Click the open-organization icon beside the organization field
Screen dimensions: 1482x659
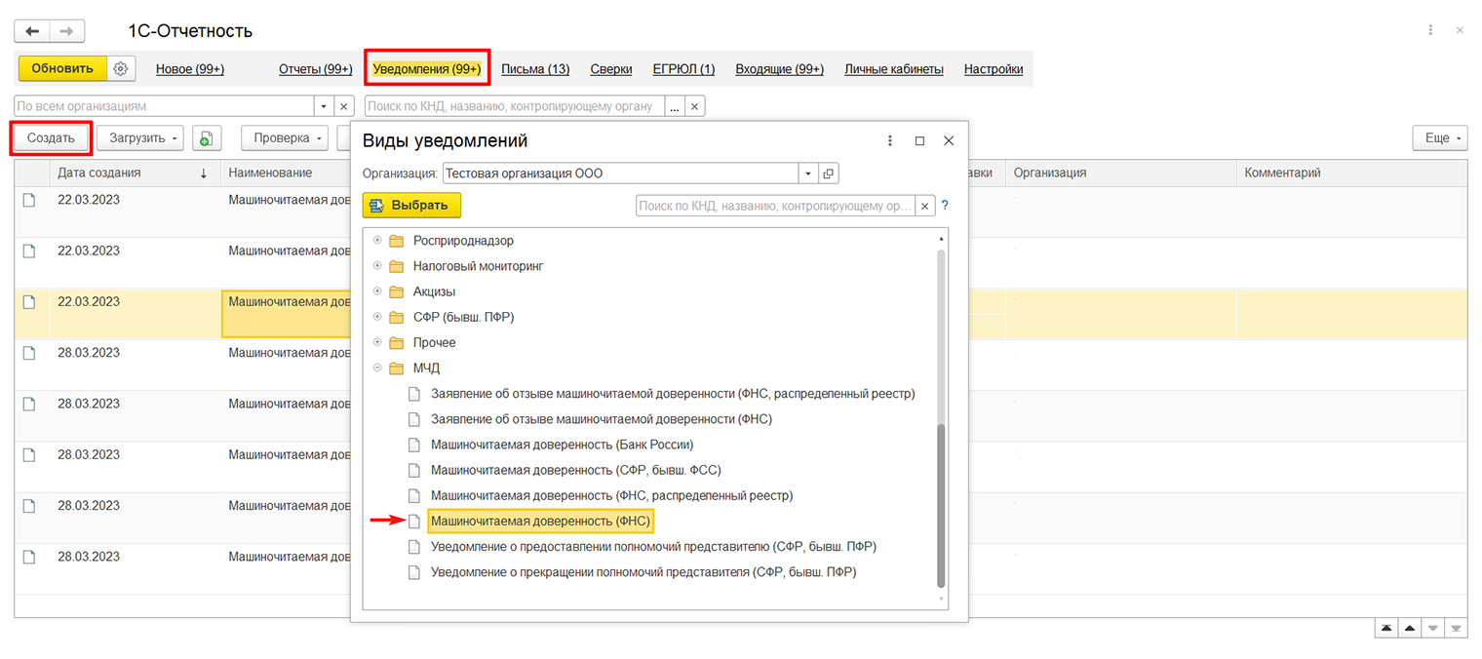coord(829,174)
